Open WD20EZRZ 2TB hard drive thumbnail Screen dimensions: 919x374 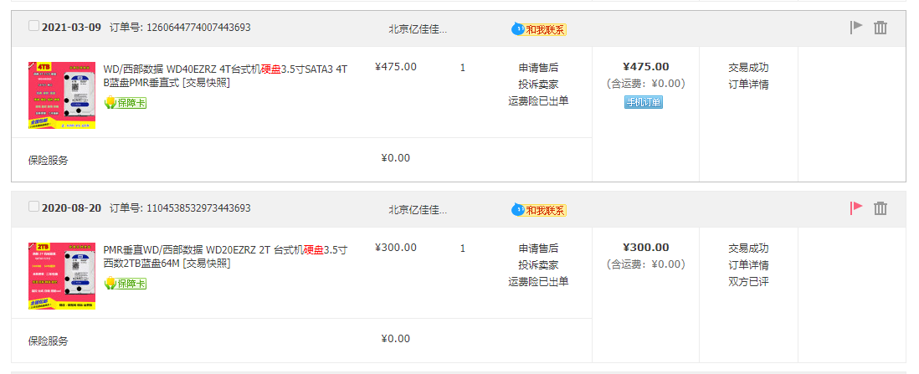click(x=61, y=275)
